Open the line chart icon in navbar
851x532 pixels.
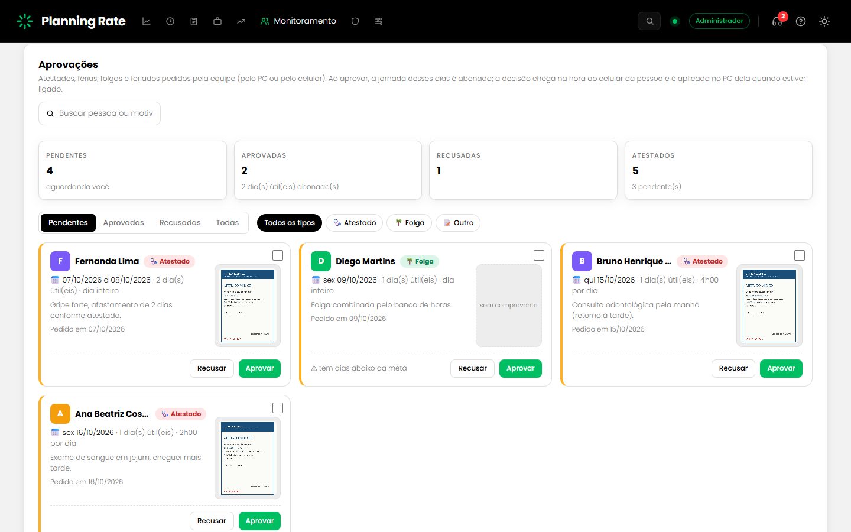click(147, 21)
